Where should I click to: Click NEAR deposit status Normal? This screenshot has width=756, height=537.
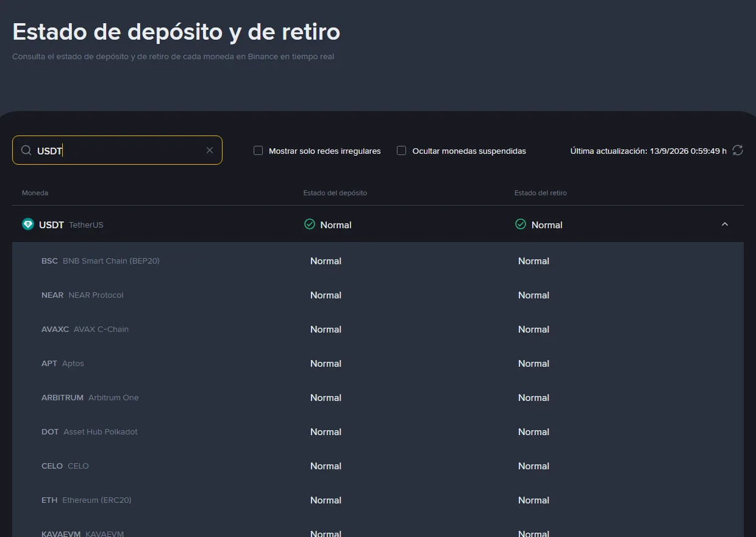click(x=326, y=295)
